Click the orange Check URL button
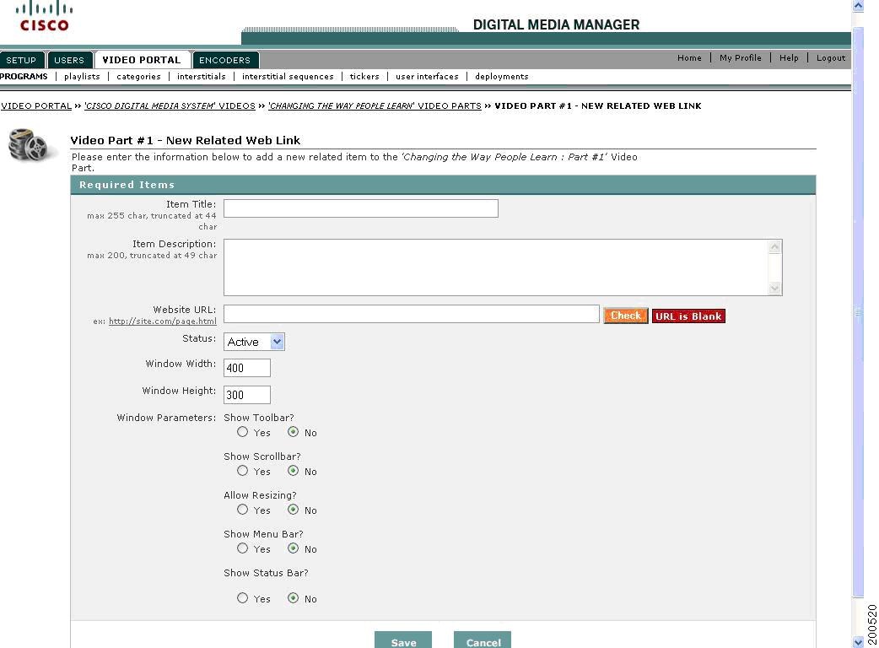 tap(625, 316)
